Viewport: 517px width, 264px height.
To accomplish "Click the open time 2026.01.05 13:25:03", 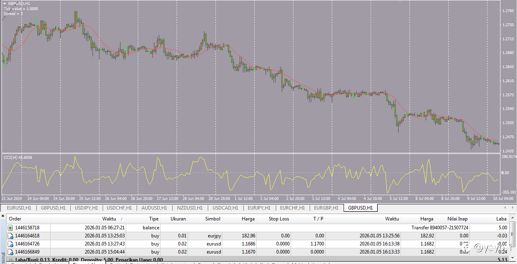I will click(x=105, y=236).
